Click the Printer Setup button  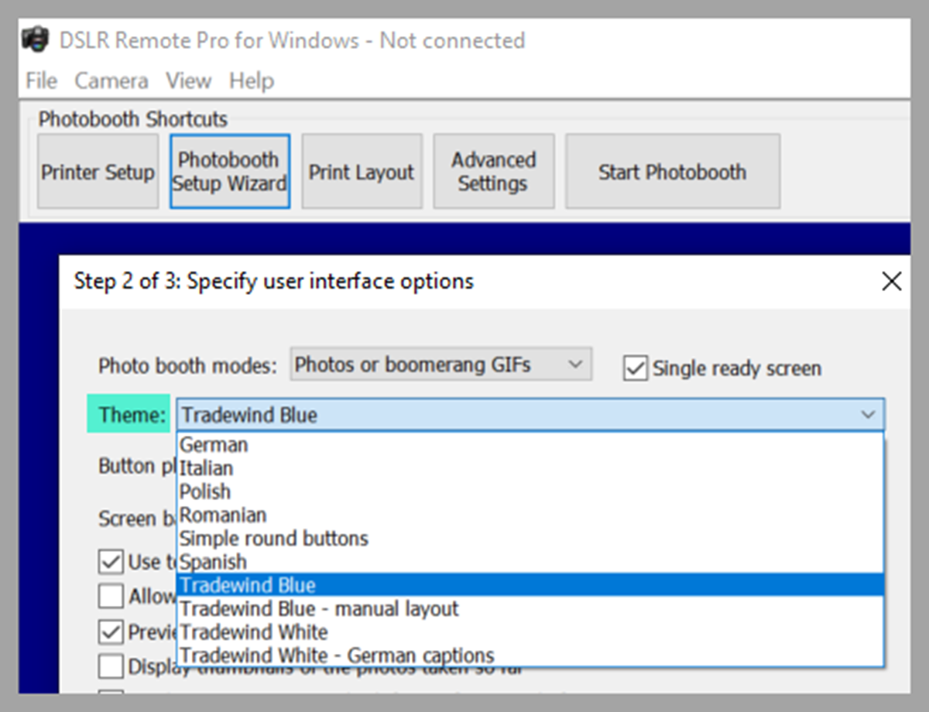point(98,172)
